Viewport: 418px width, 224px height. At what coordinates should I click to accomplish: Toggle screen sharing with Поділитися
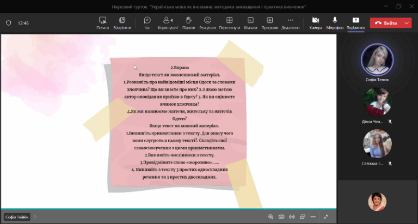click(x=356, y=22)
